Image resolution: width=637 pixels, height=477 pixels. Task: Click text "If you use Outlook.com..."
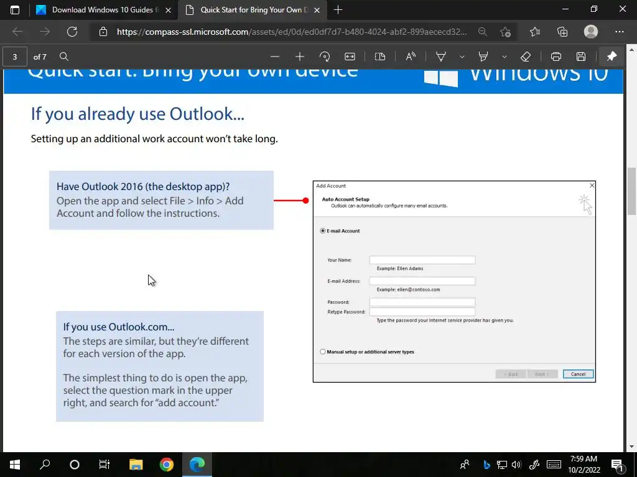119,327
